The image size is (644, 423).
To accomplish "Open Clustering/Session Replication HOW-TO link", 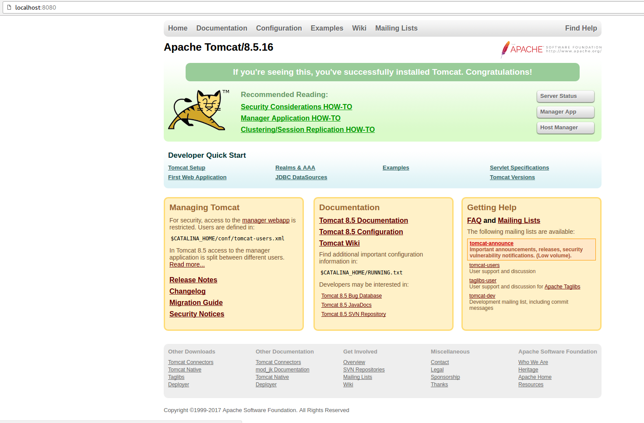I will click(x=308, y=130).
